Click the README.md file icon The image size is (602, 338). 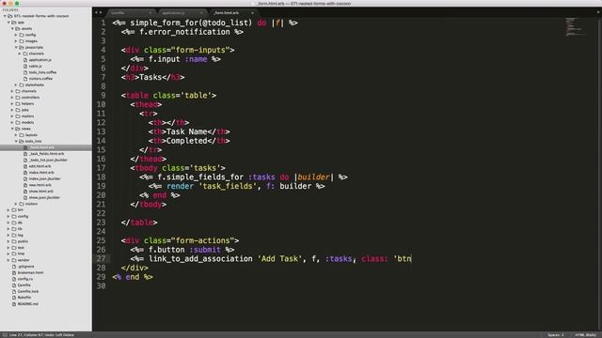coord(14,304)
